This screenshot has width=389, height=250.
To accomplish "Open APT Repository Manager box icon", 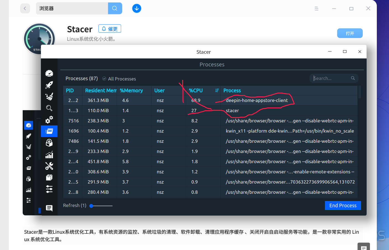I will pyautogui.click(x=49, y=178).
